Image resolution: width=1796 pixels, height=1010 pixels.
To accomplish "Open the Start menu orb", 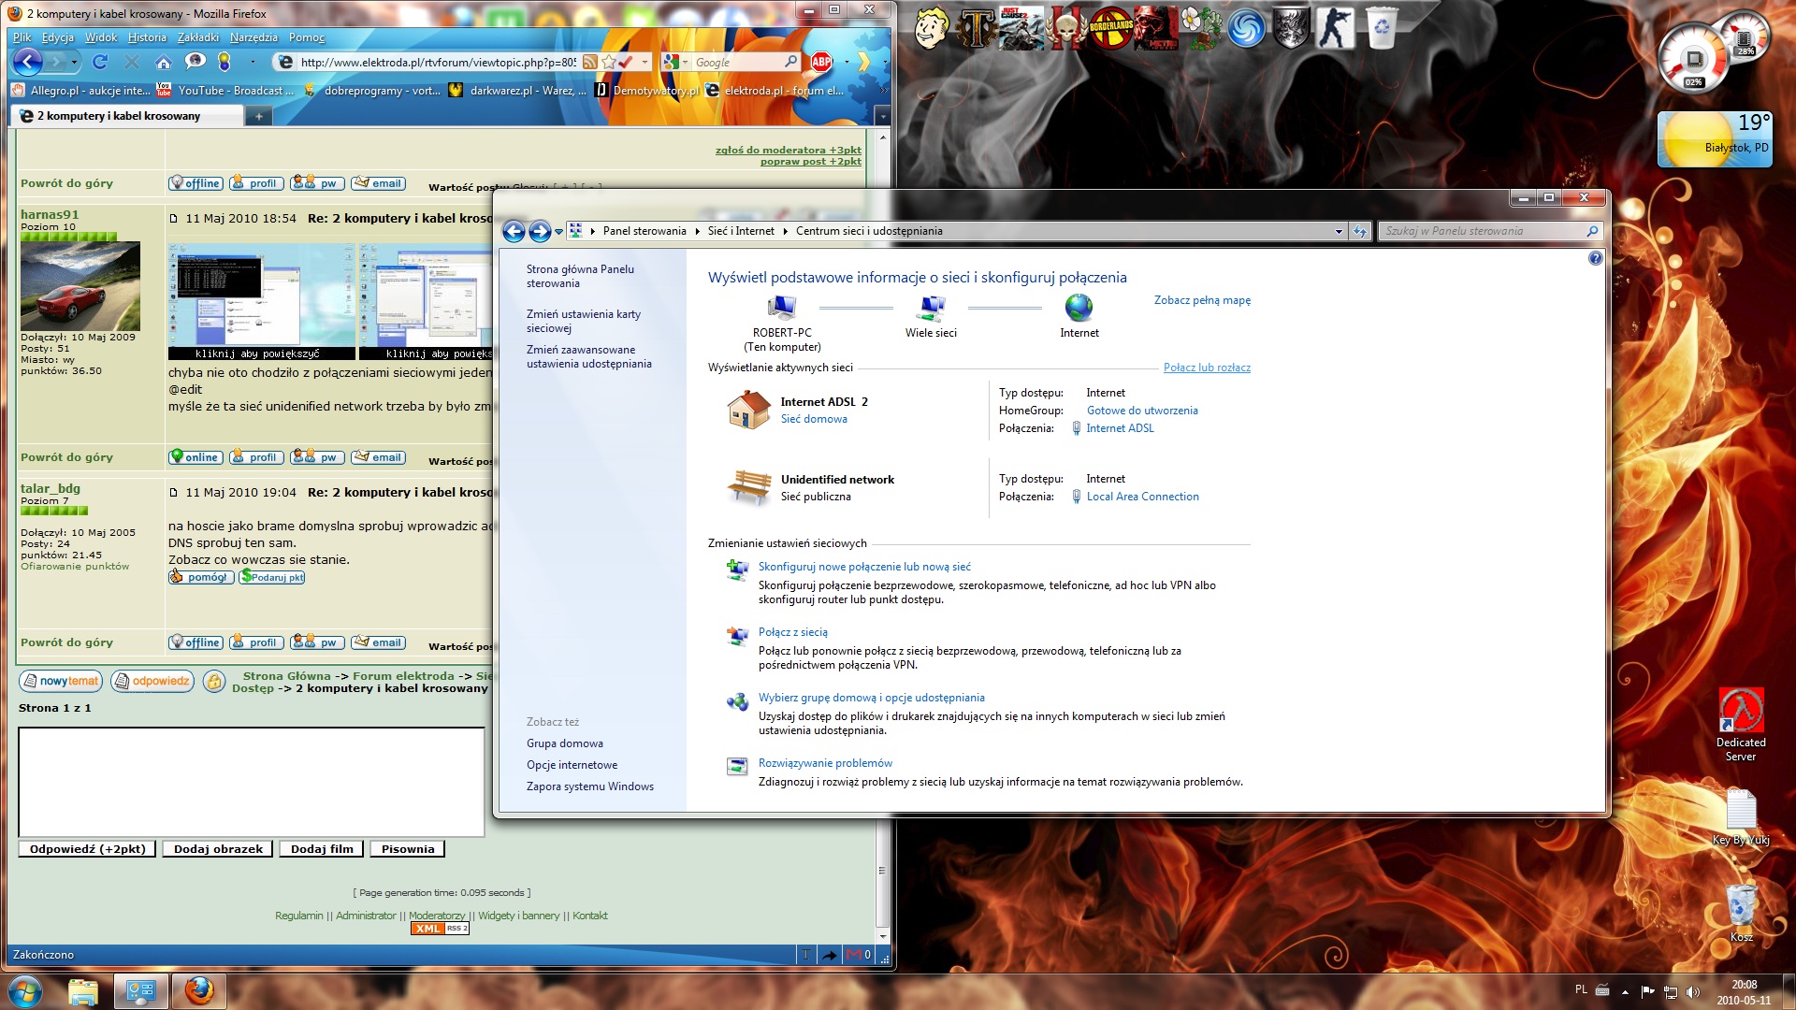I will [25, 991].
